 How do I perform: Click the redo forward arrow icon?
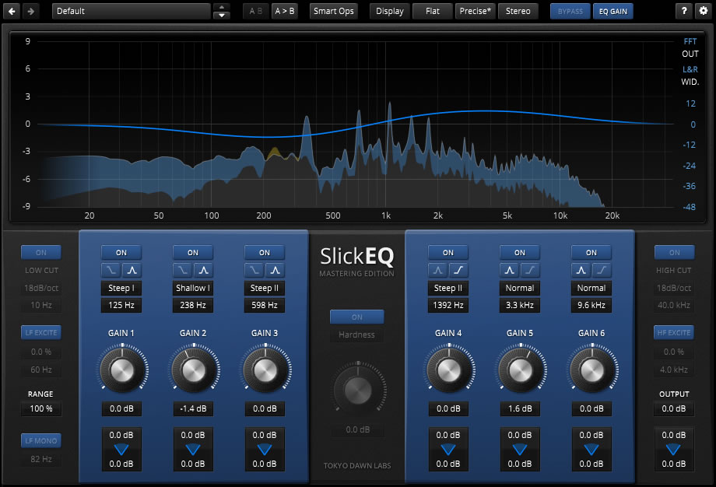(x=30, y=11)
